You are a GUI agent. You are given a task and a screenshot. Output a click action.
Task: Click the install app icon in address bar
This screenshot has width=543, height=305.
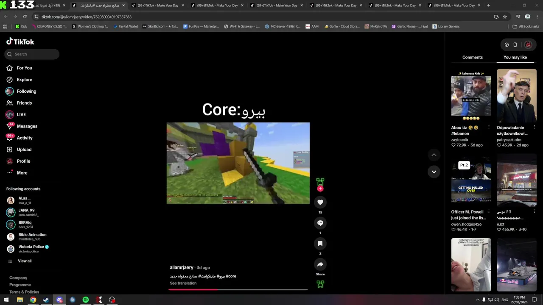(496, 17)
